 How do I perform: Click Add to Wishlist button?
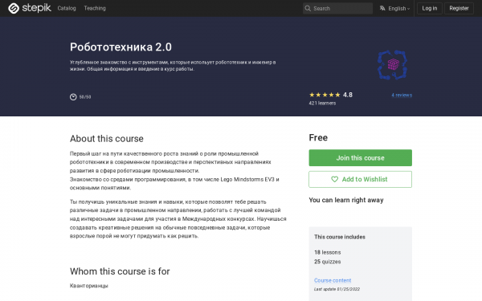pos(360,179)
